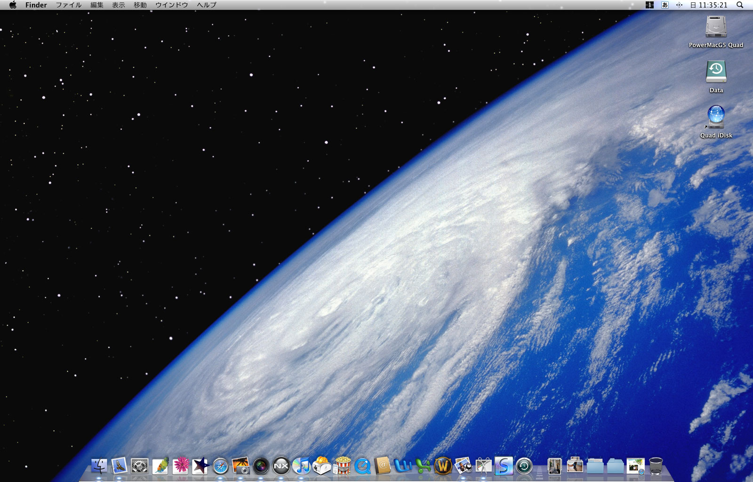Launch the NX app in Dock
The width and height of the screenshot is (753, 482).
[281, 466]
